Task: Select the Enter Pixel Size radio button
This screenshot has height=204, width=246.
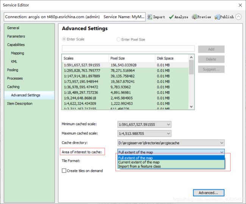Action: (118, 39)
